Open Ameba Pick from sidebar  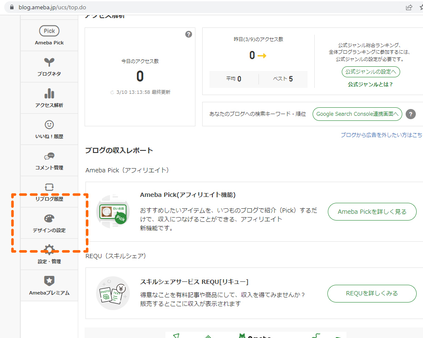[x=49, y=31]
